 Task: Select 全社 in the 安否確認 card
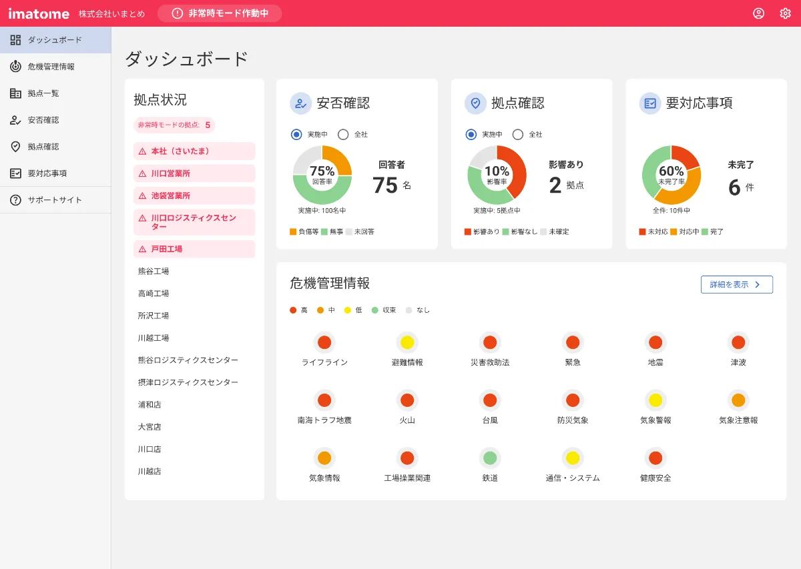pyautogui.click(x=344, y=133)
